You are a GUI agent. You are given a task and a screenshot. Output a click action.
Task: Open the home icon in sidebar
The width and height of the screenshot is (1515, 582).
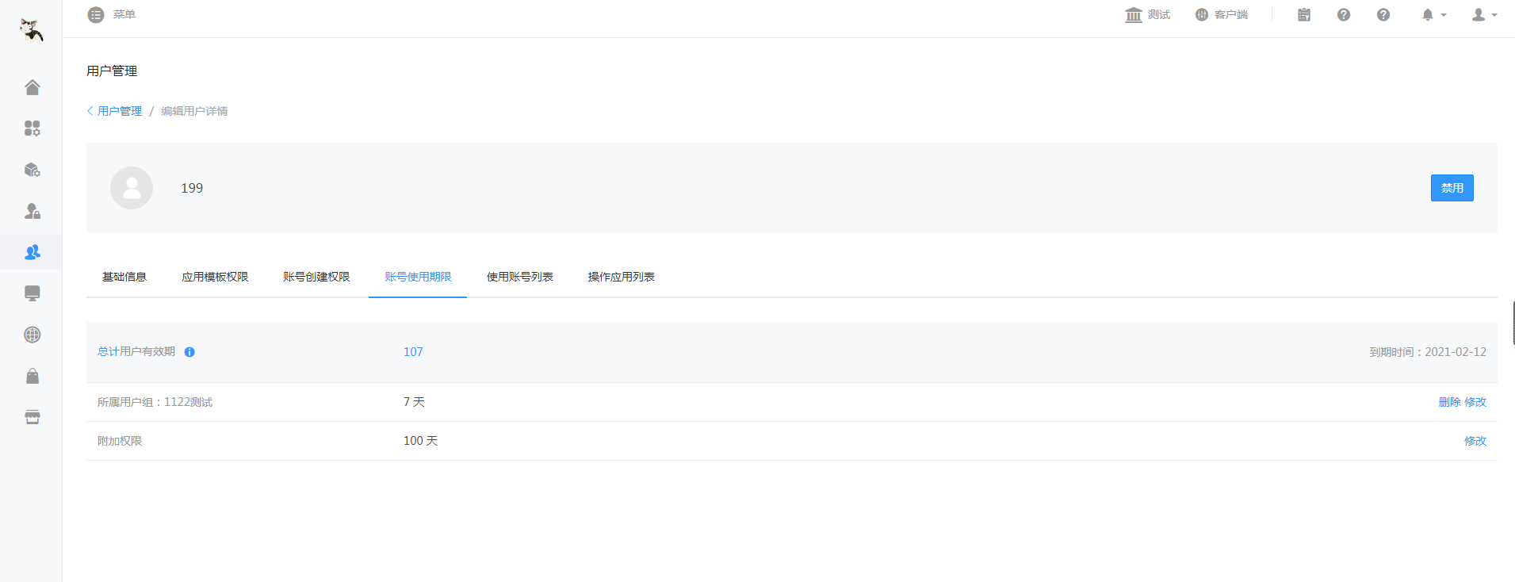click(x=32, y=87)
